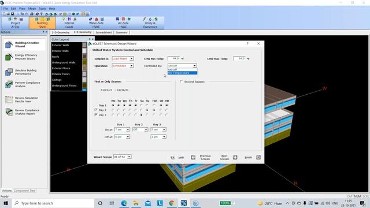
Task: Open Review Compliance Analysis Report
Action: (x=23, y=112)
